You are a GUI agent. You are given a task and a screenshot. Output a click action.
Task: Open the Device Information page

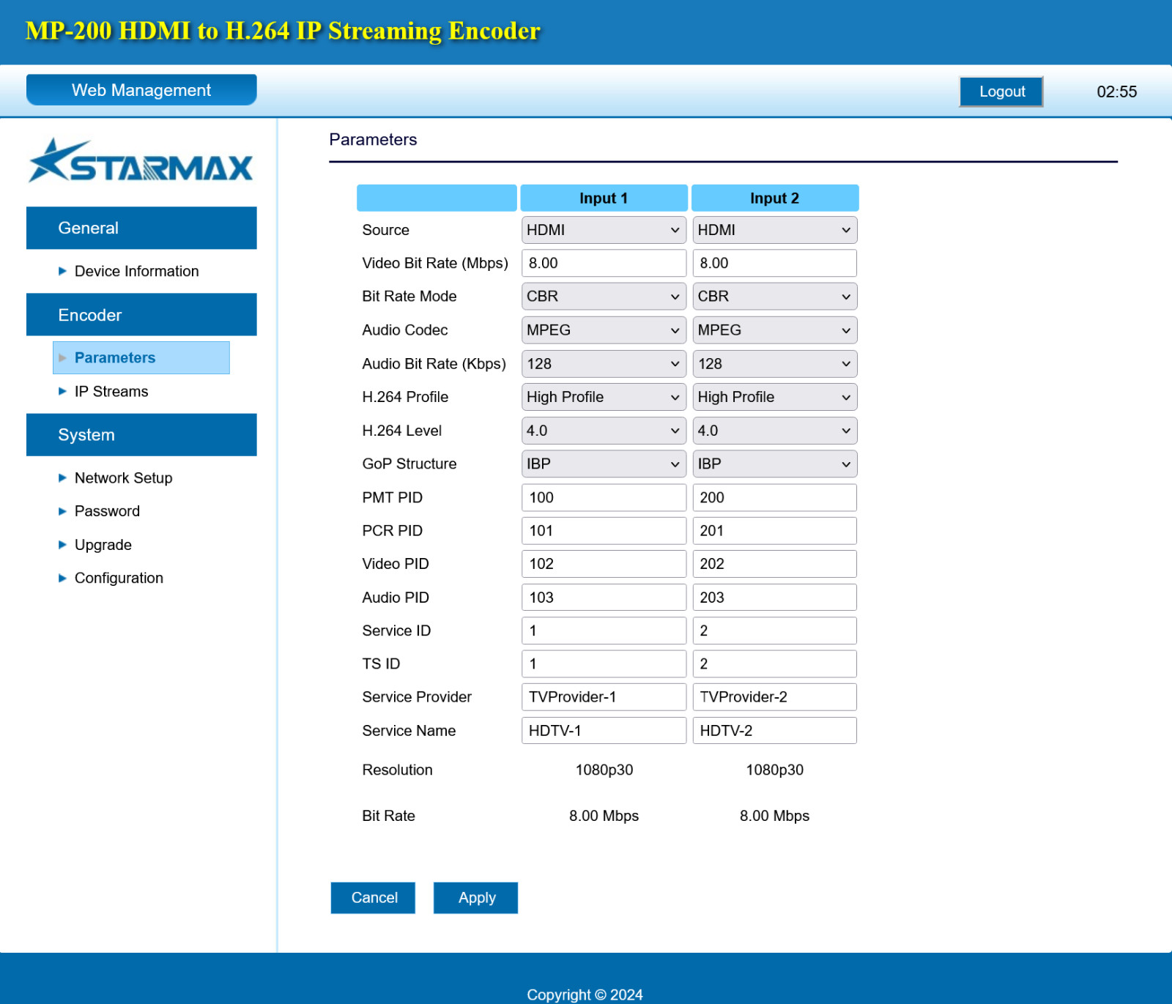(x=136, y=271)
